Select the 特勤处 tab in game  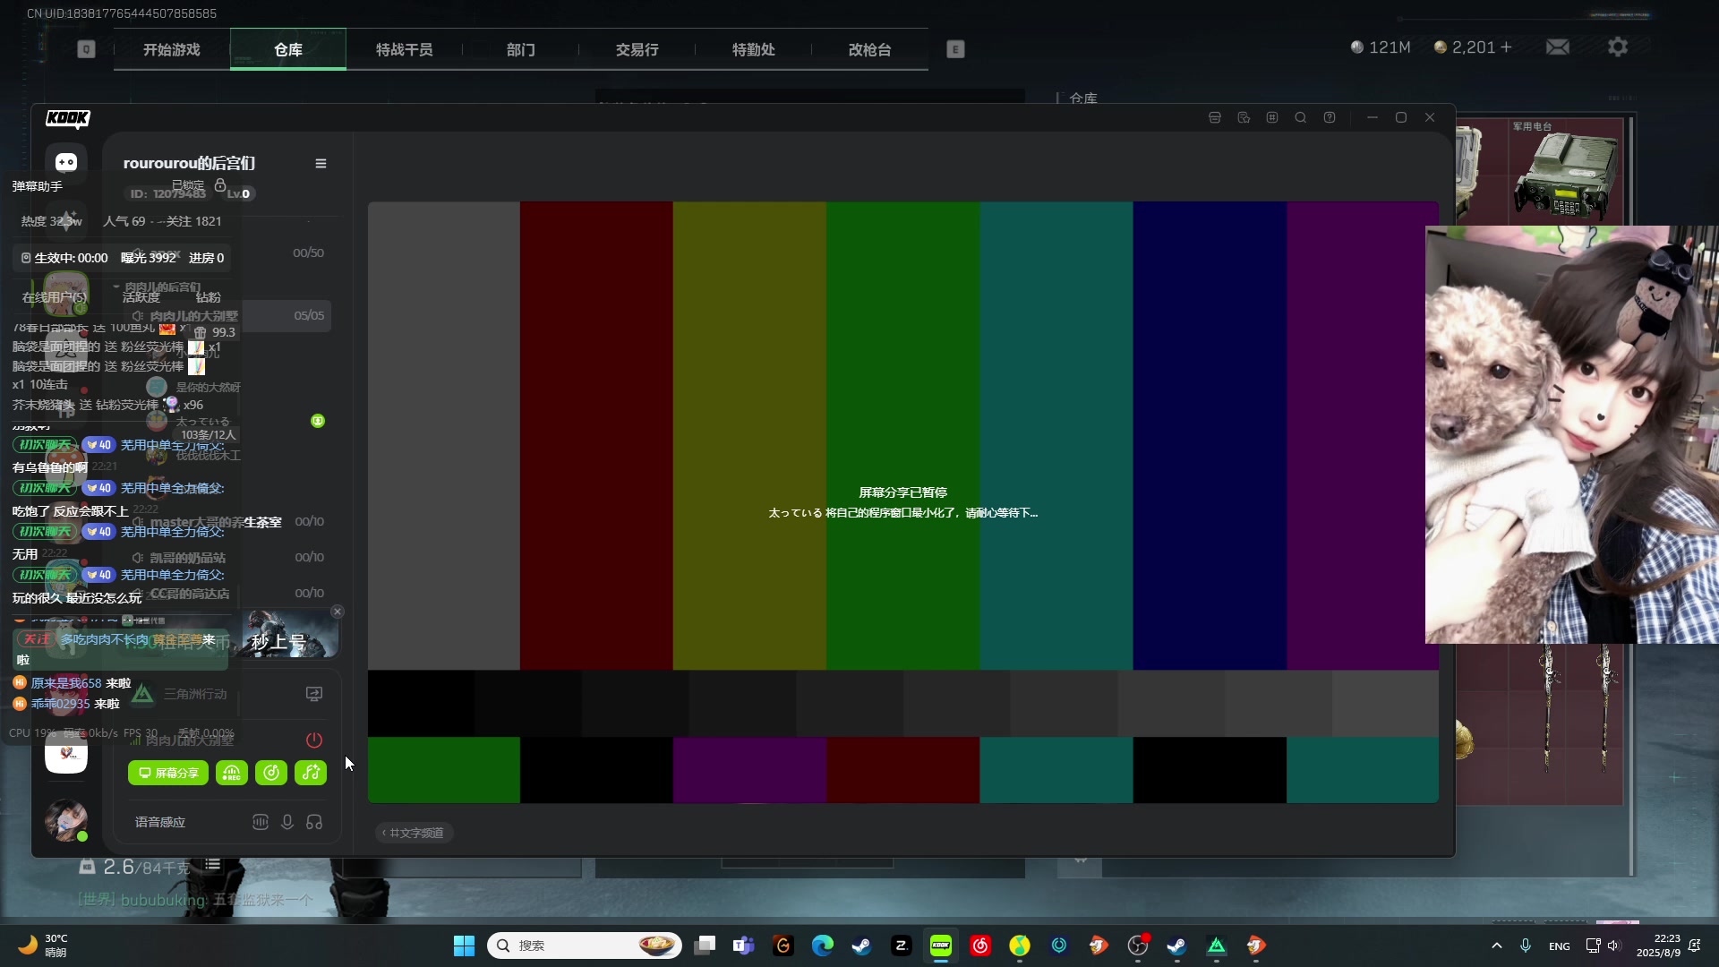pyautogui.click(x=754, y=50)
